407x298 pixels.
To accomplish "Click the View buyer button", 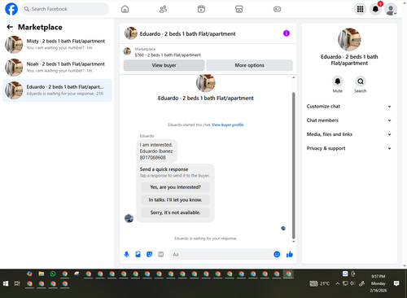I will (164, 65).
